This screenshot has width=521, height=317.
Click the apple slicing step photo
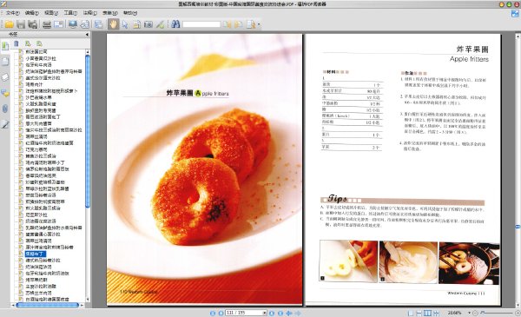(348, 261)
